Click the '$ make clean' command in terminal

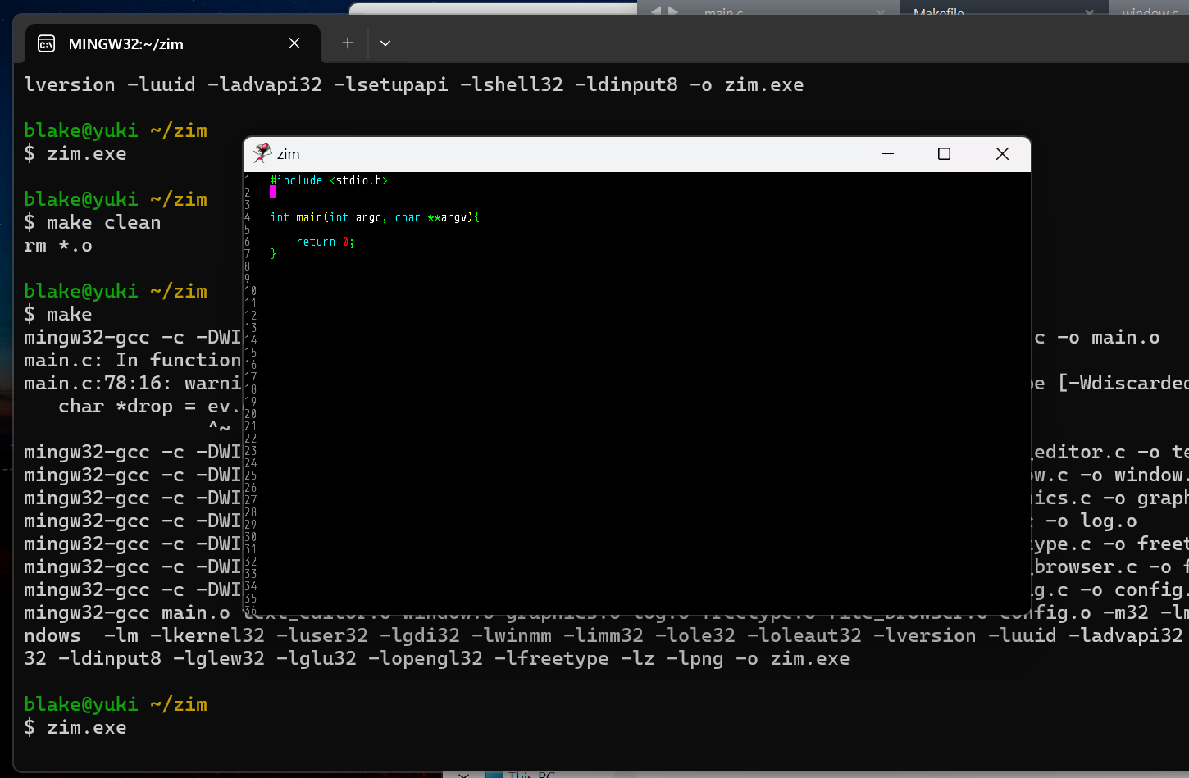tap(93, 222)
